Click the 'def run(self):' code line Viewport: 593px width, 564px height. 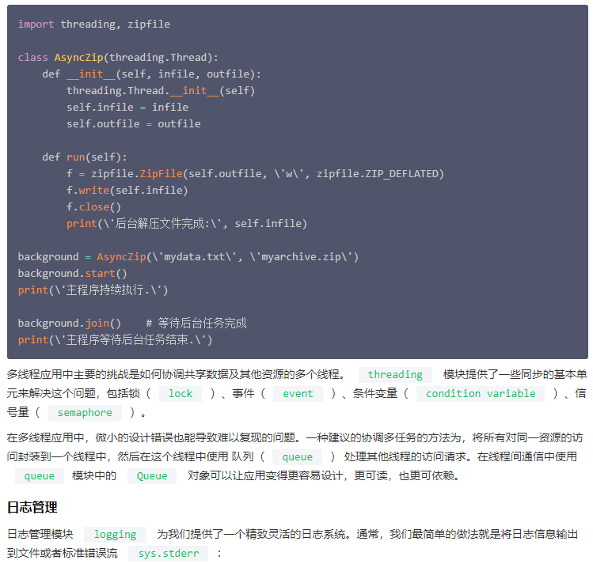pyautogui.click(x=85, y=157)
